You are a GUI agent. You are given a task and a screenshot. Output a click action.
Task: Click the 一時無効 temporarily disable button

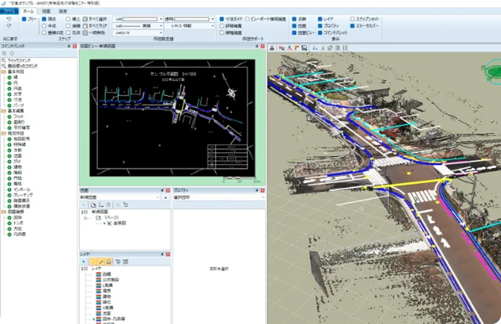tap(94, 33)
